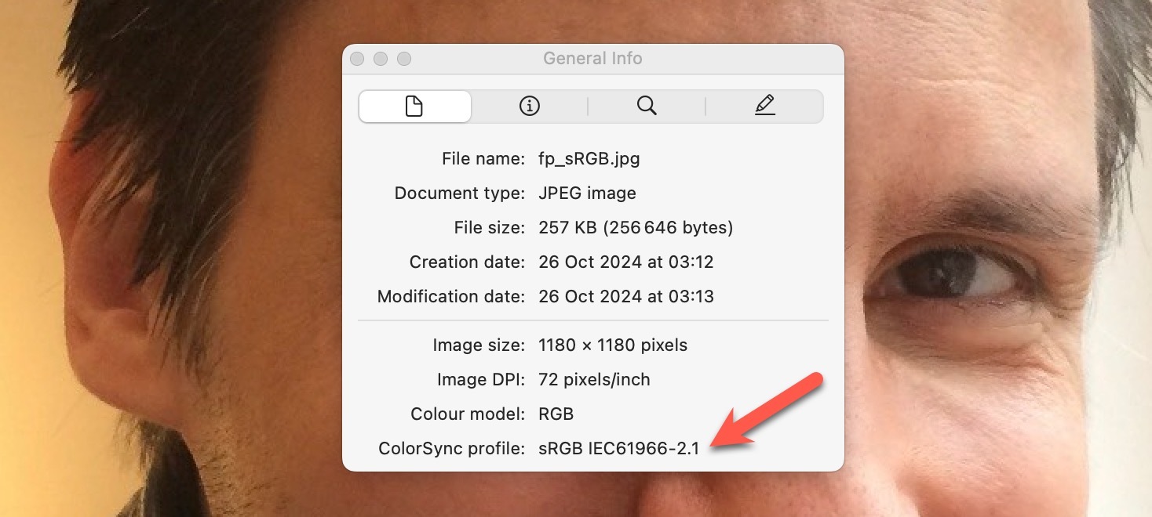Minimize the General Info window
The width and height of the screenshot is (1152, 517).
click(x=381, y=59)
